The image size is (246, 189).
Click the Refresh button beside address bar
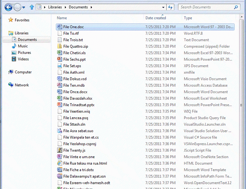[x=170, y=7]
